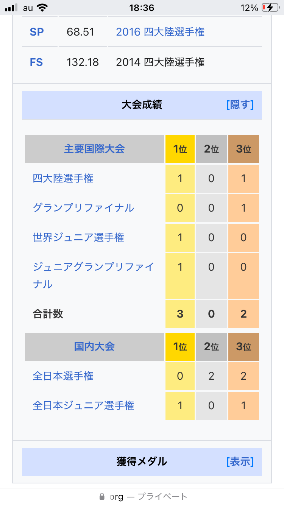Open 四大陸選手権 row link
Screen dimensions: 284x505
63,178
